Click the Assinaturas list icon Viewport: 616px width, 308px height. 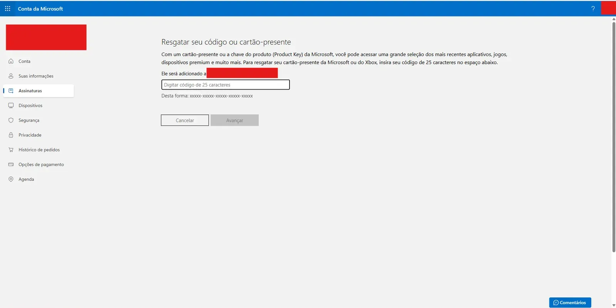tap(11, 91)
